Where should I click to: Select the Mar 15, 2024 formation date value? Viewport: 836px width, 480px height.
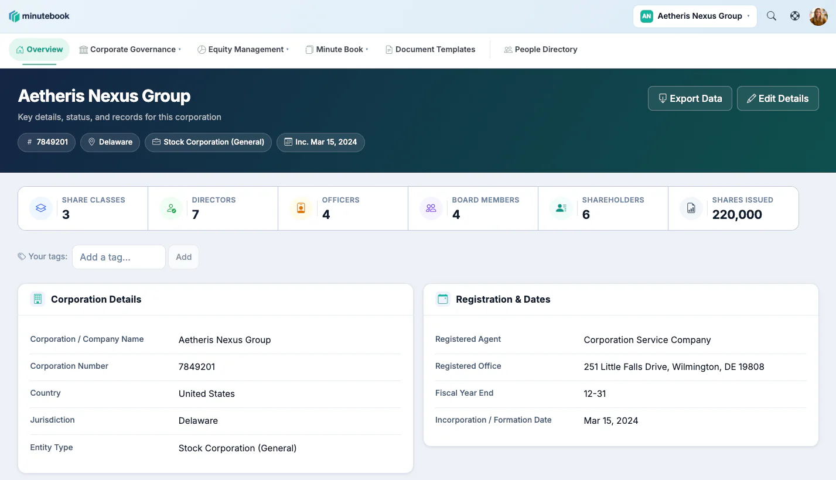pos(611,421)
